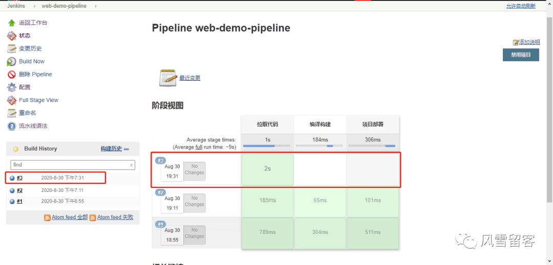Click the 185ms stage cell
Image resolution: width=553 pixels, height=265 pixels.
coord(267,200)
